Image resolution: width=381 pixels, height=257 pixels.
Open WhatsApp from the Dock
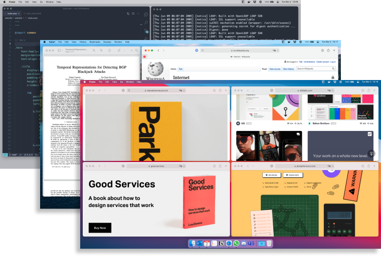pos(236,243)
